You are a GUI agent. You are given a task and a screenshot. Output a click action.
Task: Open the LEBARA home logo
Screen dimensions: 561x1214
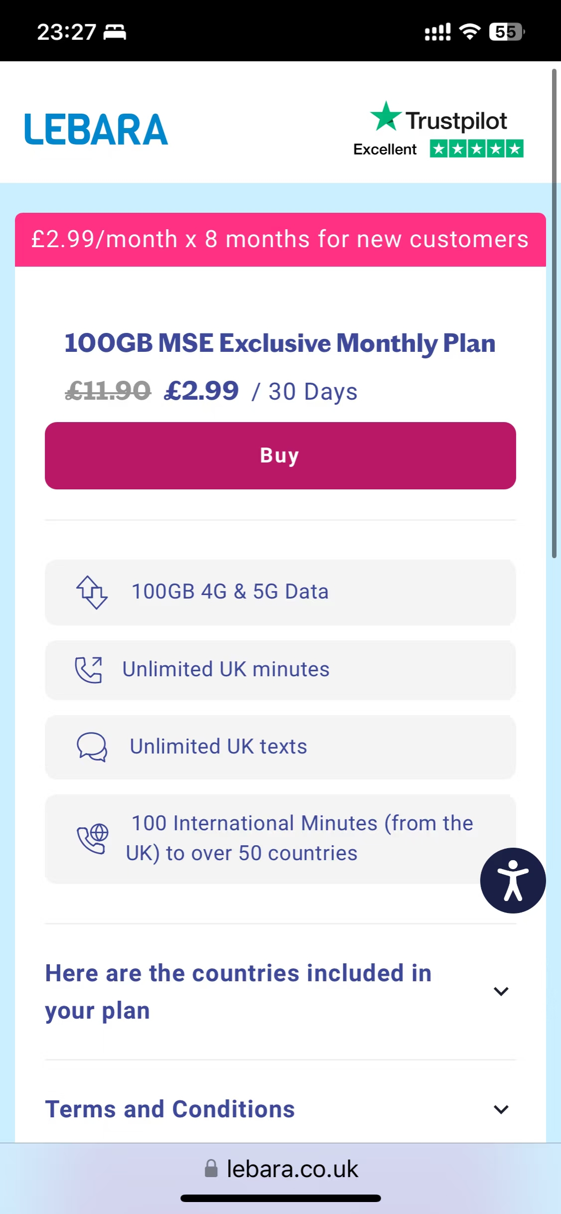[96, 128]
